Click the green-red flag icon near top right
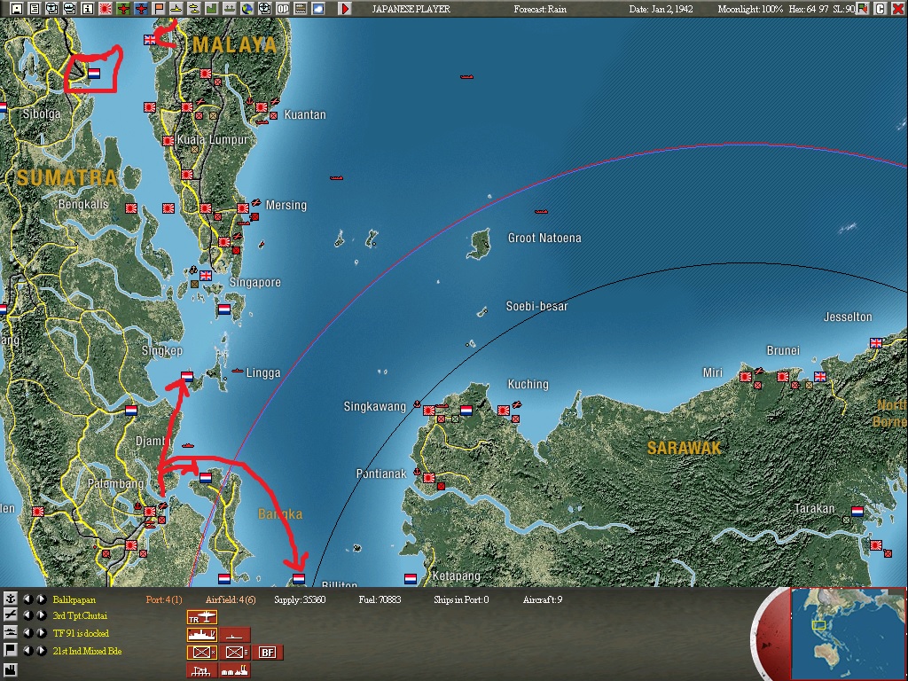Image resolution: width=908 pixels, height=681 pixels. pyautogui.click(x=863, y=9)
